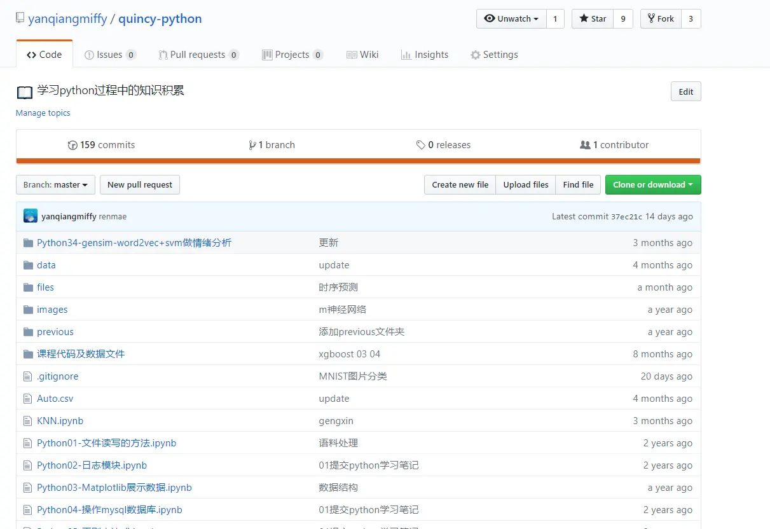Click the commits history clock icon

pos(72,145)
